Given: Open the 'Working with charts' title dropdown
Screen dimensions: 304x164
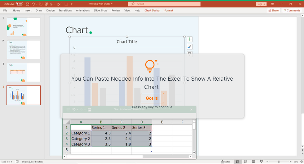Looking at the screenshot, I should 112,4.
